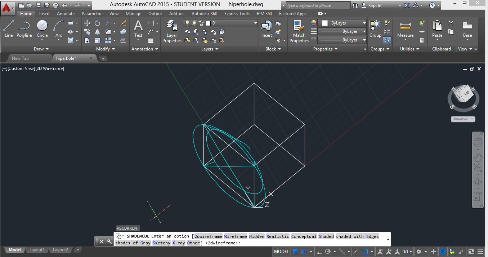Click the Scale tool icon
Viewport: 488px width, 257px height.
click(x=97, y=40)
